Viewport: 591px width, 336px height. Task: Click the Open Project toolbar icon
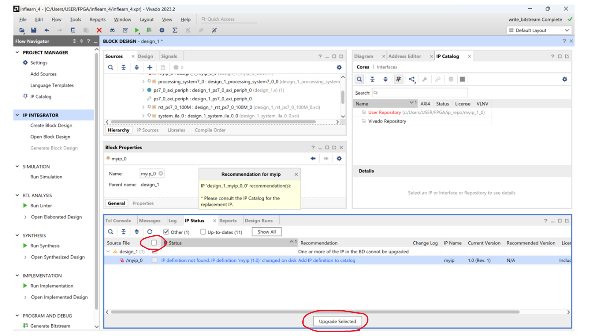(x=22, y=30)
